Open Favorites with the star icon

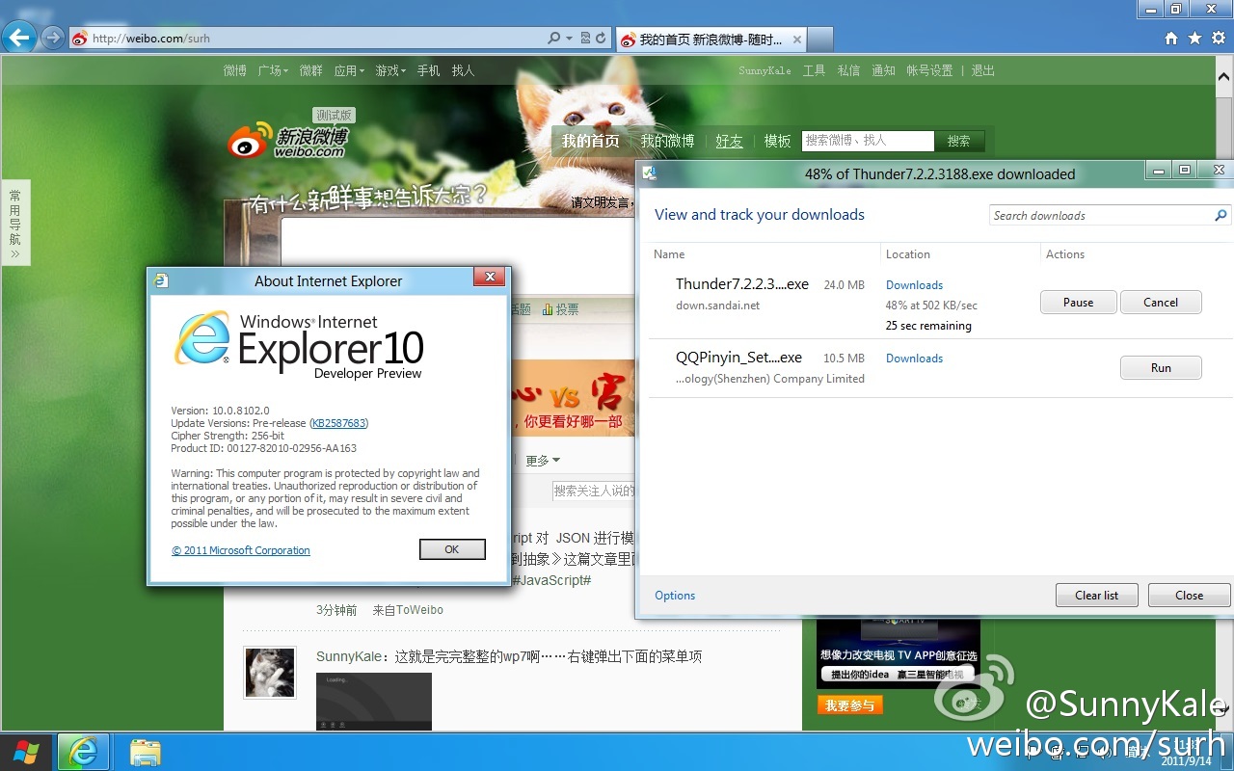1194,39
